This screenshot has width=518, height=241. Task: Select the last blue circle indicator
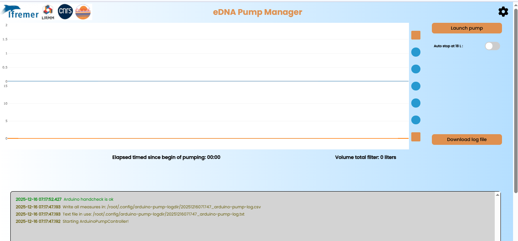[416, 120]
